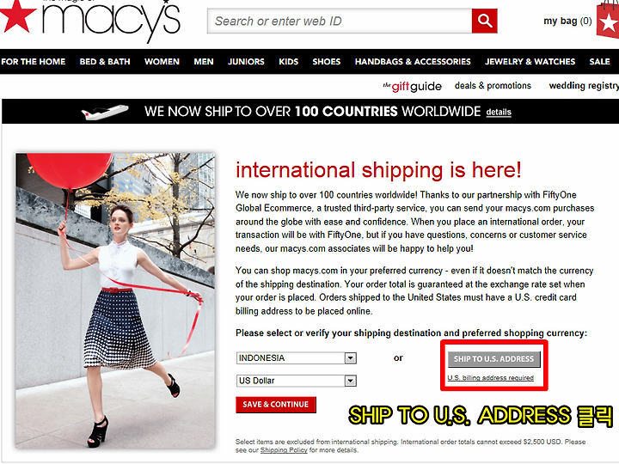
Task: Open the shopping bag star icon
Action: (609, 20)
